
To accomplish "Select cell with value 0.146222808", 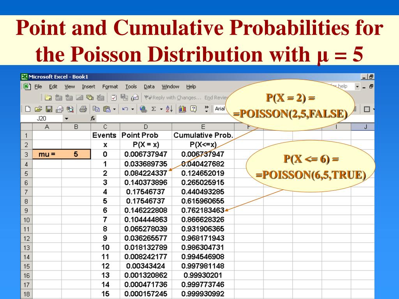I will click(x=146, y=210).
